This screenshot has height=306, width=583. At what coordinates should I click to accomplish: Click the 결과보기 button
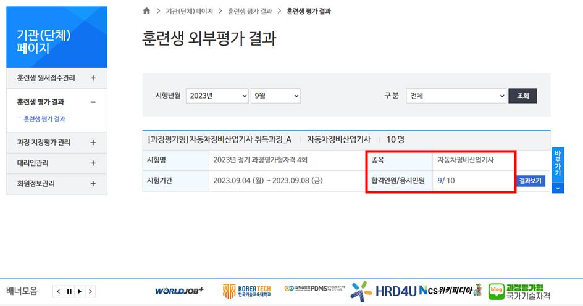[531, 181]
